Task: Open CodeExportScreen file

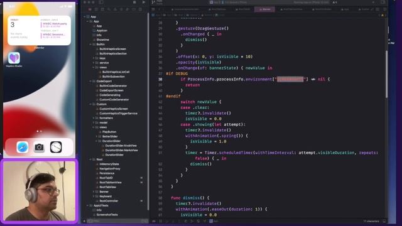Action: [111, 90]
